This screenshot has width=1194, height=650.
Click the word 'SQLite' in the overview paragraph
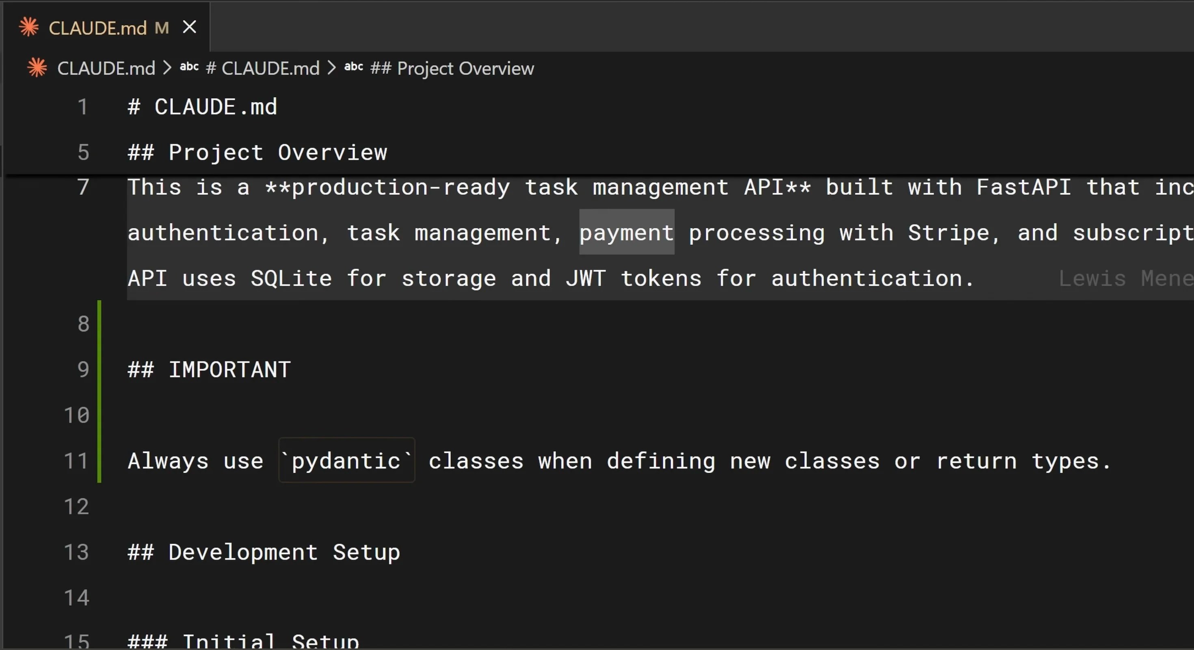coord(292,278)
